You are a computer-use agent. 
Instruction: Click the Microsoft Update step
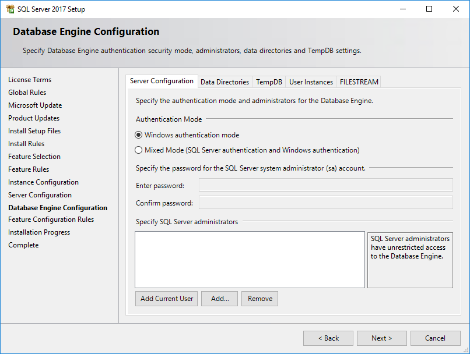tap(35, 105)
